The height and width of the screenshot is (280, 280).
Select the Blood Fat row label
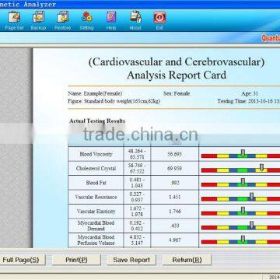pos(96,183)
